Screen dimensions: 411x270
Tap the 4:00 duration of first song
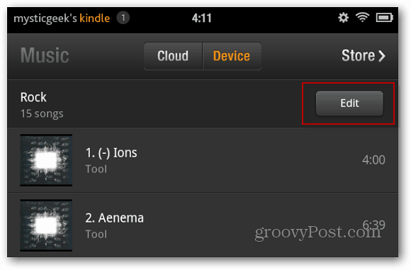click(373, 160)
